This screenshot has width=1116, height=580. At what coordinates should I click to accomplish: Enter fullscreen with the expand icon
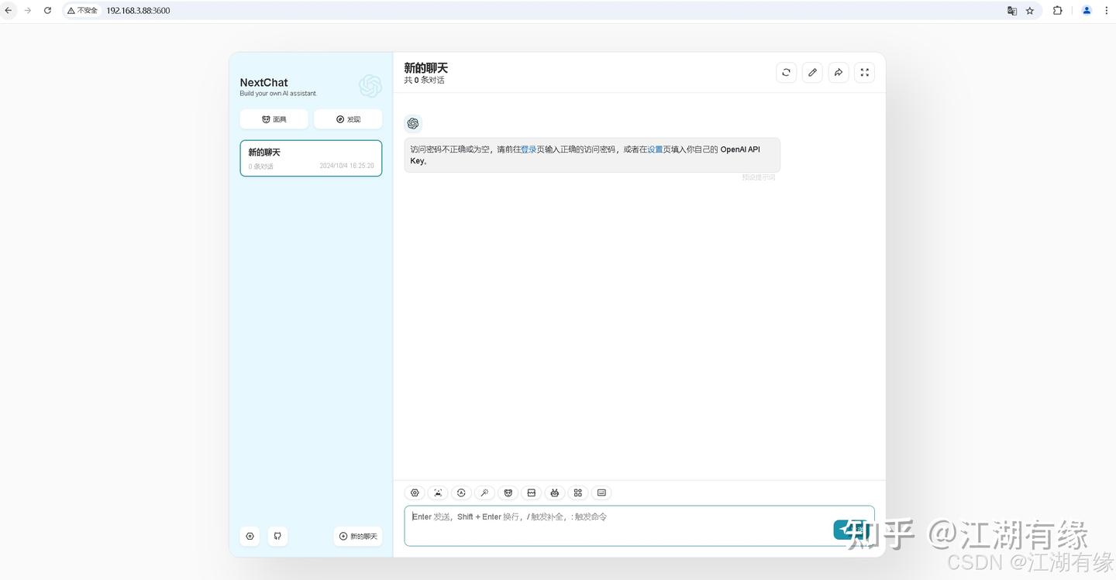click(864, 72)
